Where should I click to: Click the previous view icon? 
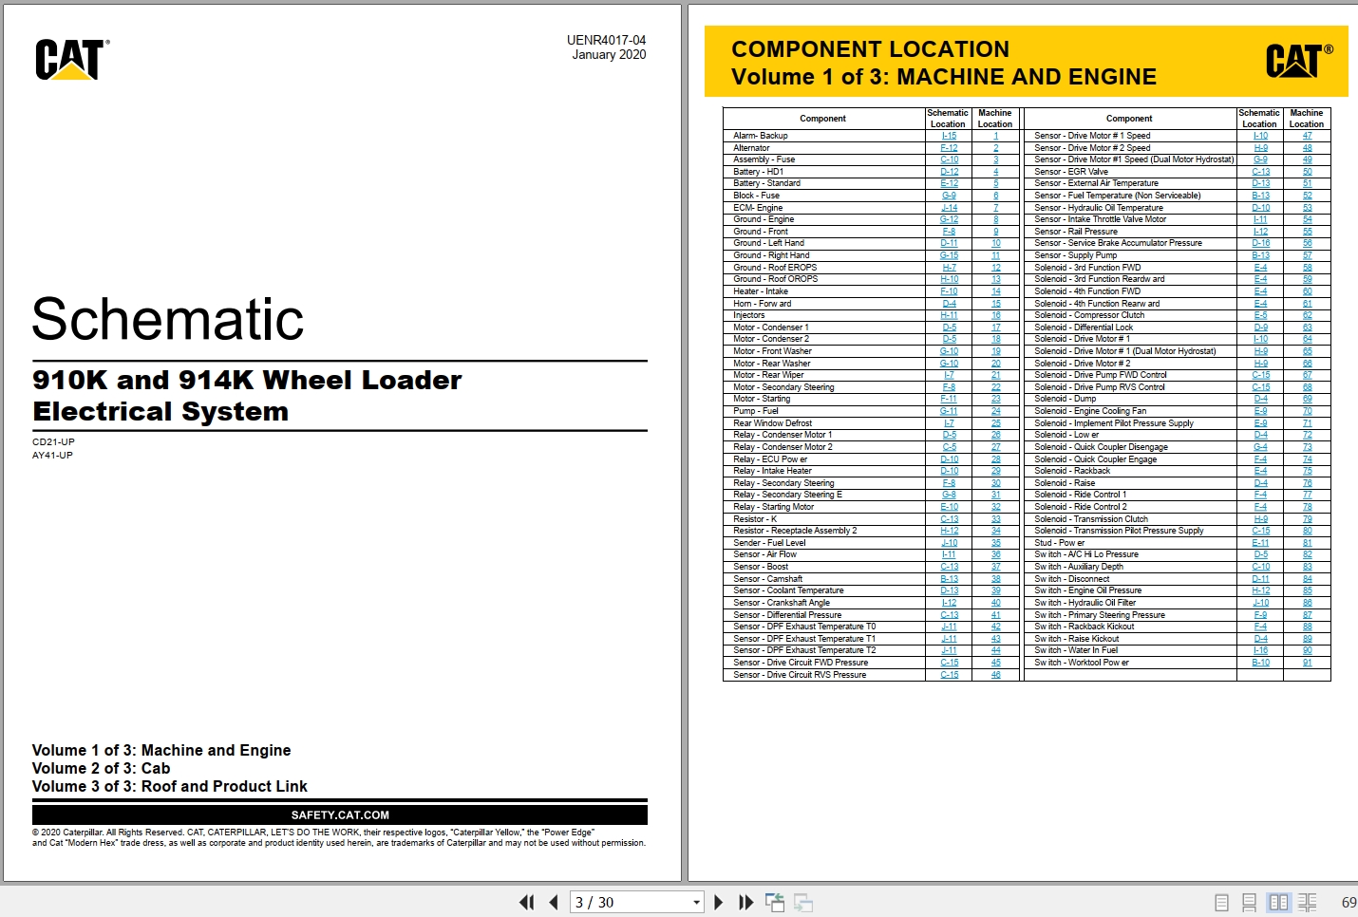pos(775,903)
